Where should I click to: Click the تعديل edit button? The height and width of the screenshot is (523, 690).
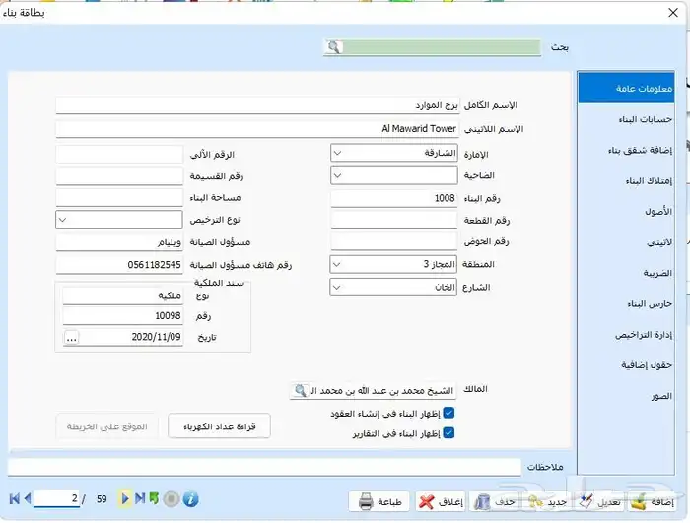click(x=600, y=501)
